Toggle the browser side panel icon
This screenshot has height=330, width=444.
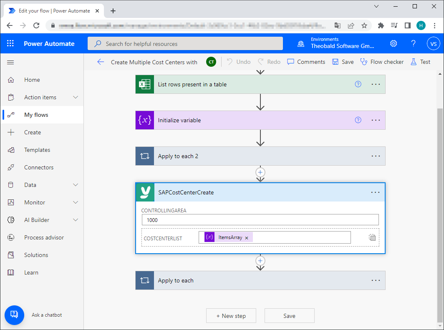click(x=407, y=25)
